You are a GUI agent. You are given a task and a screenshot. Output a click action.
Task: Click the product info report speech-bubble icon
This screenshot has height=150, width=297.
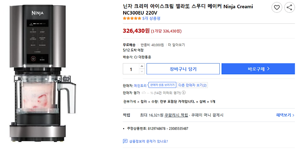[x=125, y=141]
